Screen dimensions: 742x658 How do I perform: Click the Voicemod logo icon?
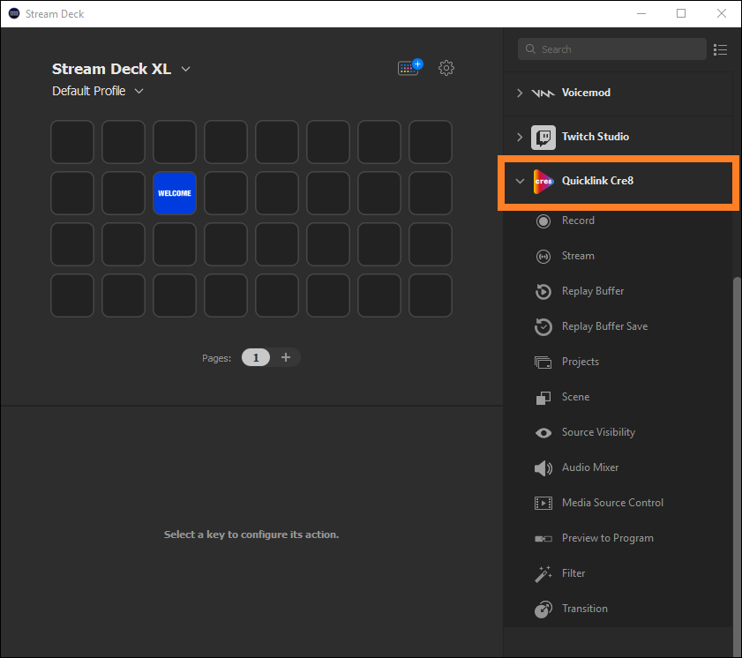[x=543, y=93]
